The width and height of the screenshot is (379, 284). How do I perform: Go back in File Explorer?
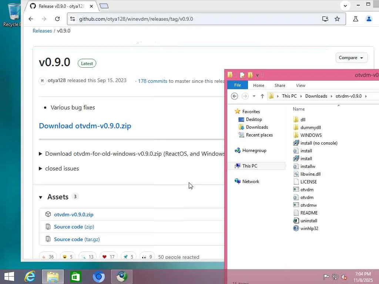click(234, 96)
